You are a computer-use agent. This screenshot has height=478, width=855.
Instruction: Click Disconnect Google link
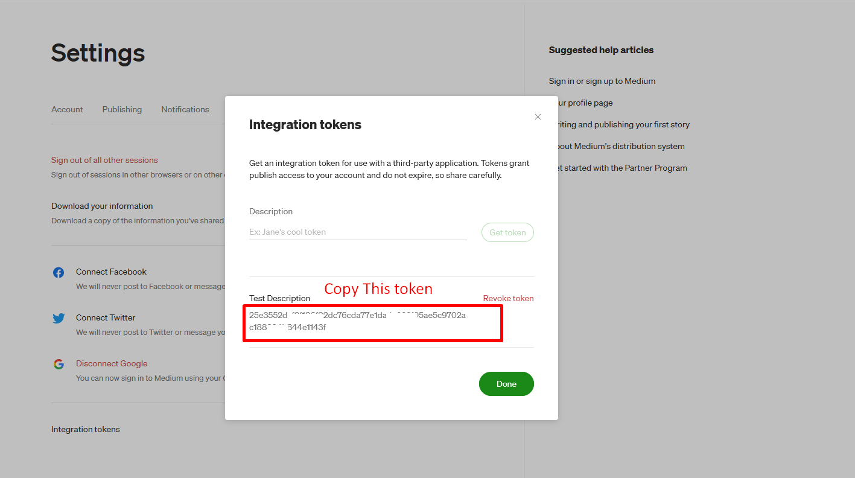pyautogui.click(x=112, y=363)
